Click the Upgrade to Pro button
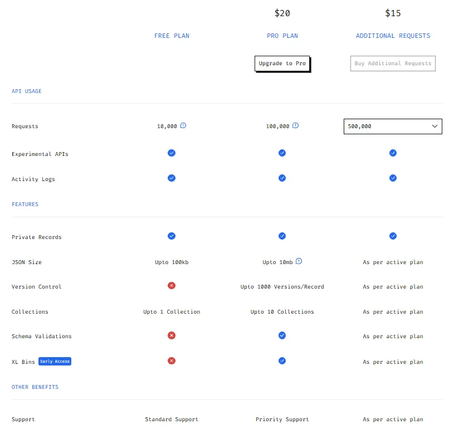449x429 pixels. 282,63
